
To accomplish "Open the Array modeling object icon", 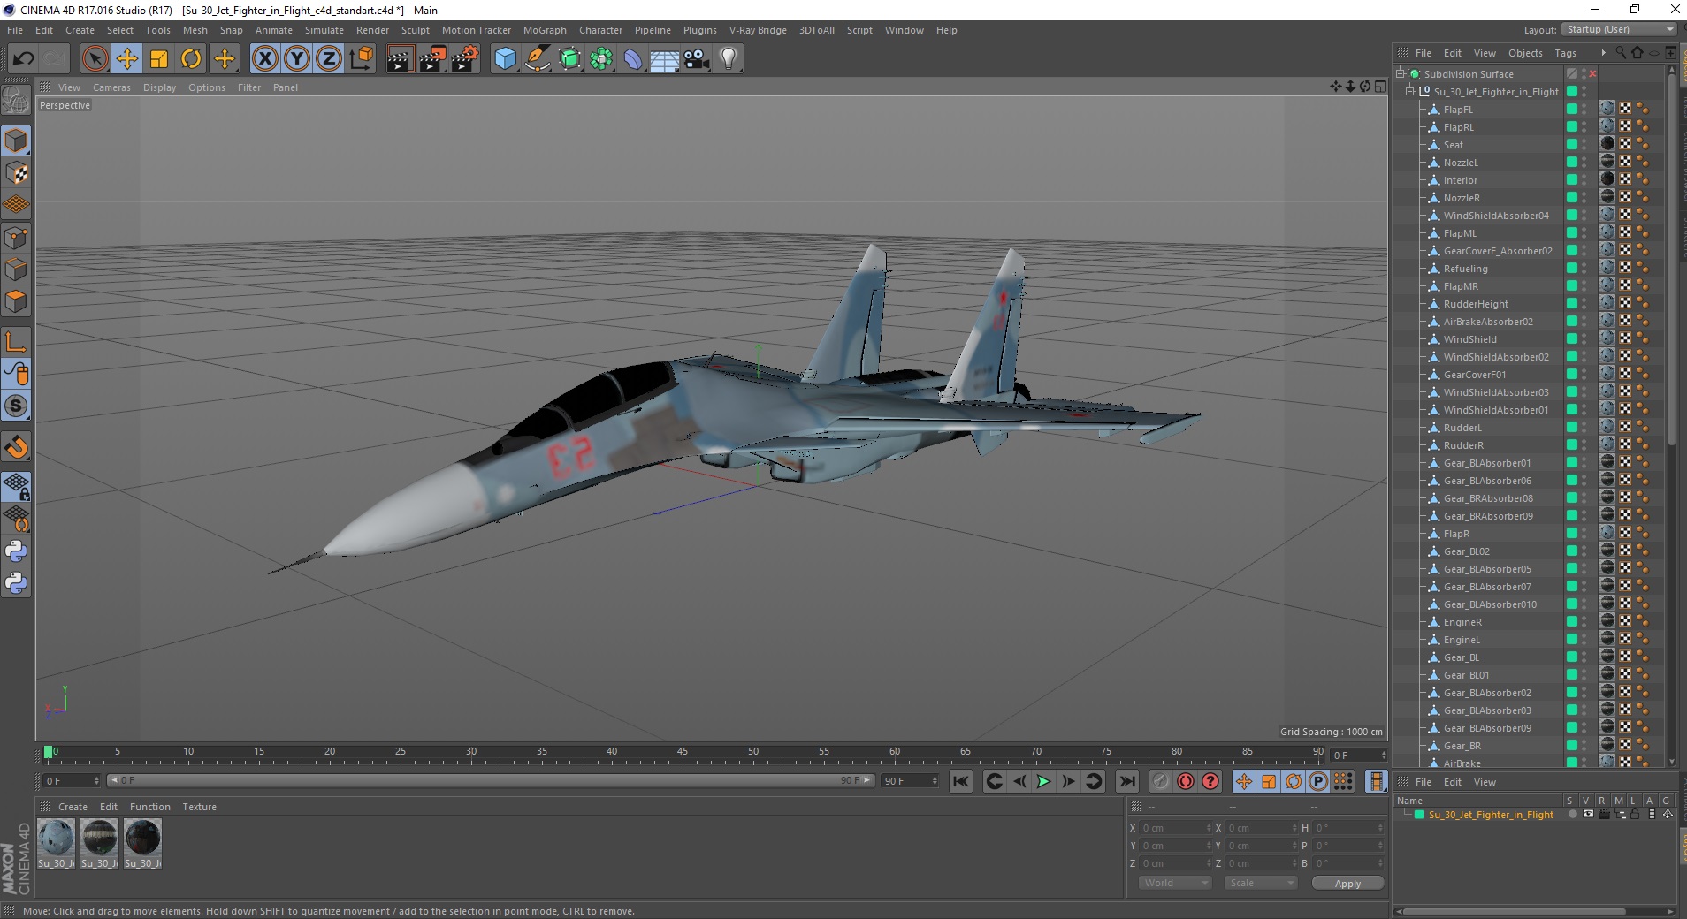I will [x=601, y=59].
